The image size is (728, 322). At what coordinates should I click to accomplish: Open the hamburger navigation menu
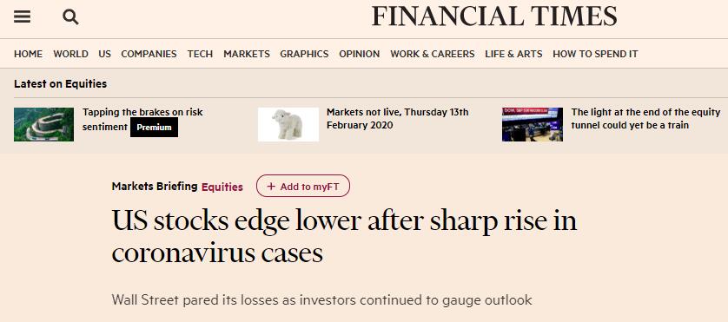(x=22, y=17)
